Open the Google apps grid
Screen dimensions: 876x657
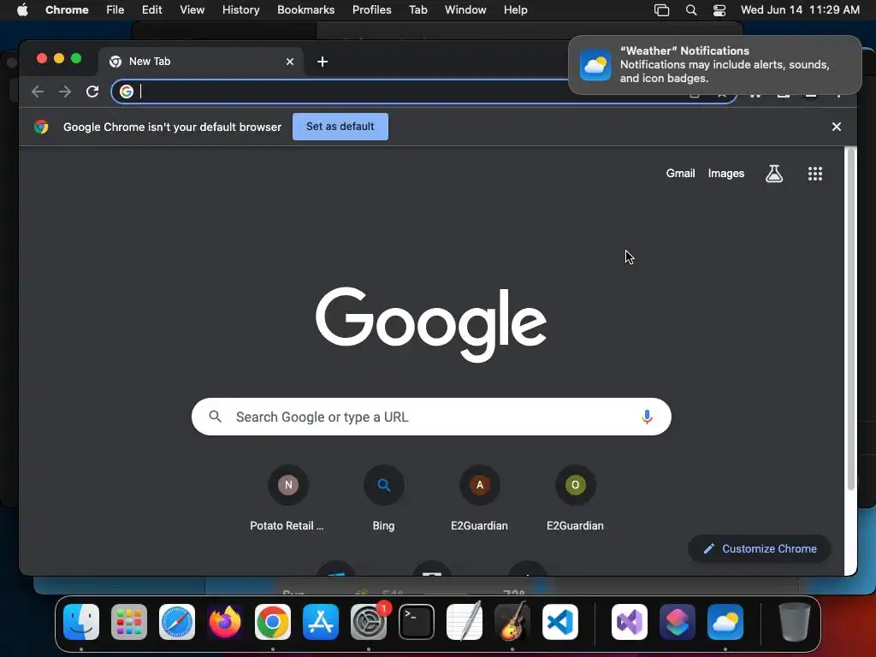[x=815, y=174]
